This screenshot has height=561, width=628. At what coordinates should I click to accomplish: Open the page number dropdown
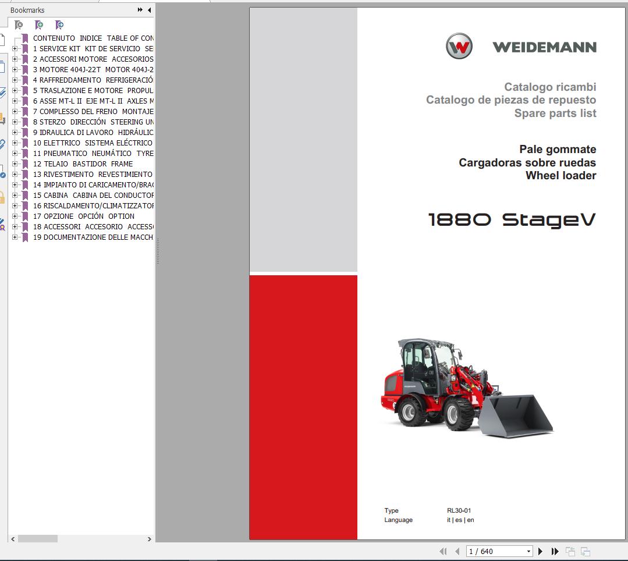(528, 551)
